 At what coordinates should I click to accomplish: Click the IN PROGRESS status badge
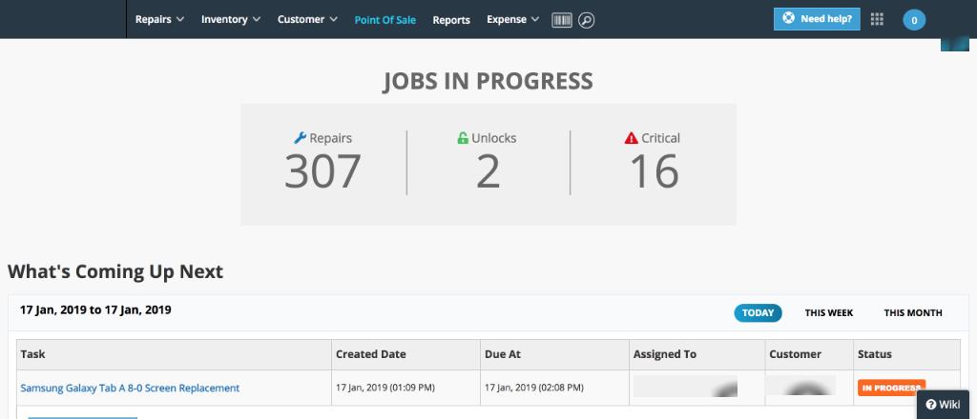pyautogui.click(x=891, y=388)
